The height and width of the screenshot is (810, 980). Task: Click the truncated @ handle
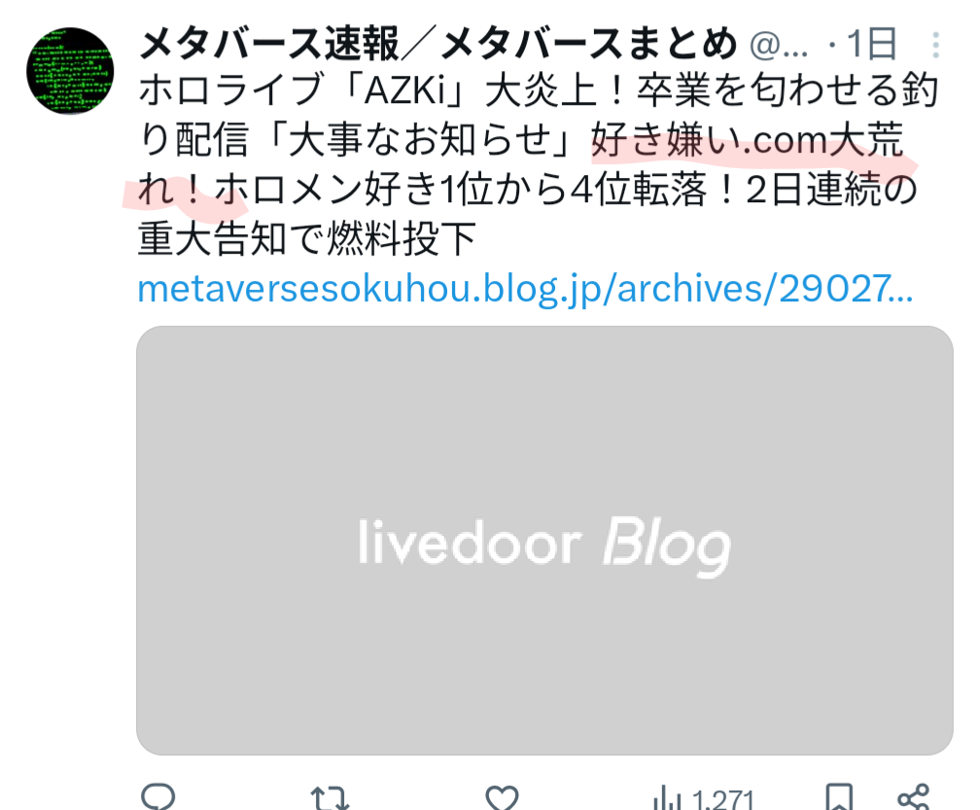click(778, 46)
